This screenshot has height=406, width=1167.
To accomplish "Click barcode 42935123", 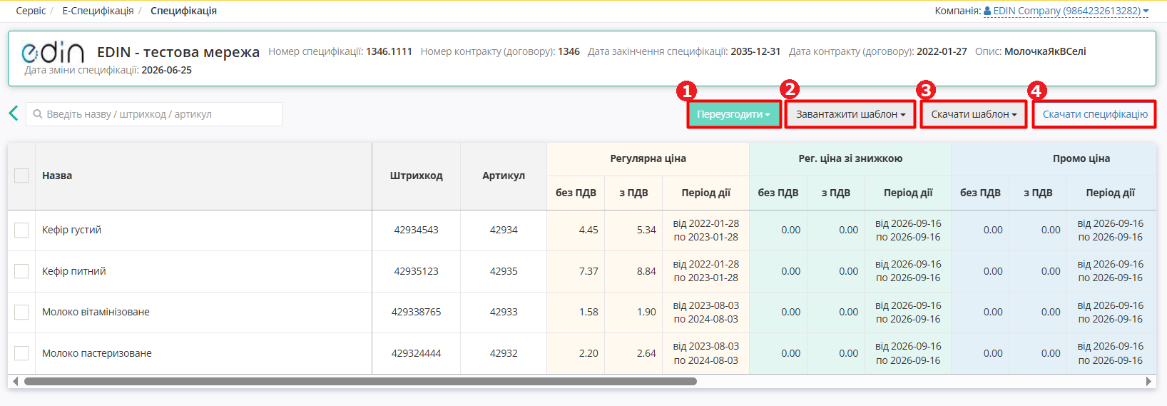I will point(417,271).
